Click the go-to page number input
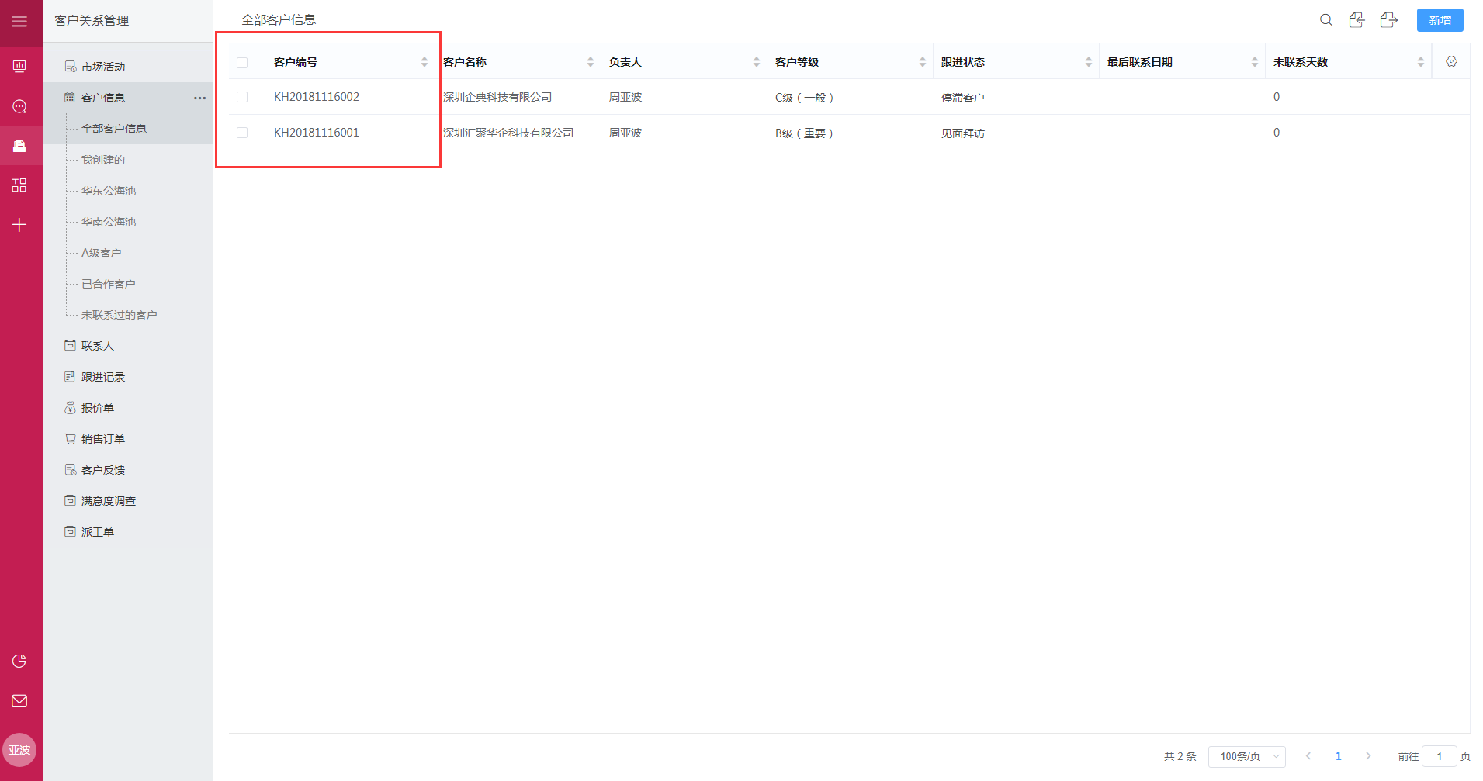The width and height of the screenshot is (1483, 781). point(1439,756)
